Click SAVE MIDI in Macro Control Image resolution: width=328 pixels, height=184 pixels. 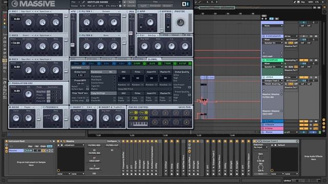pos(184,107)
